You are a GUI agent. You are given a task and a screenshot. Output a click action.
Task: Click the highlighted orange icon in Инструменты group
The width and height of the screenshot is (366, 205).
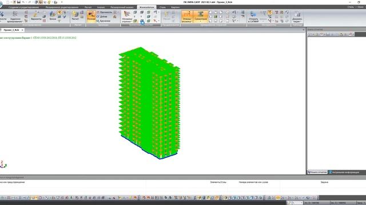coord(270,13)
